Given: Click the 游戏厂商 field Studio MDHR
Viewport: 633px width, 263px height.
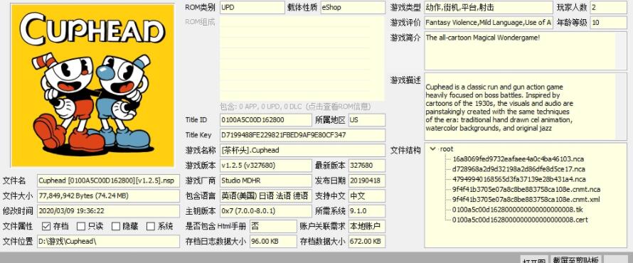Looking at the screenshot, I should (x=266, y=181).
